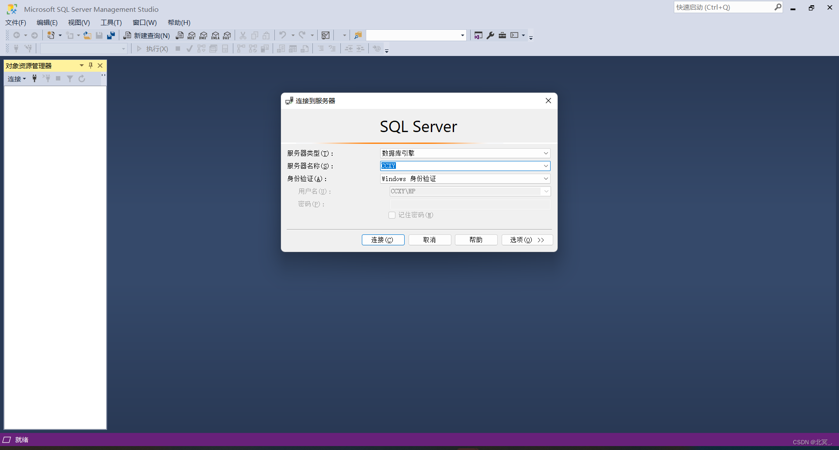Click the wrench Properties icon
Image resolution: width=839 pixels, height=450 pixels.
coord(490,35)
